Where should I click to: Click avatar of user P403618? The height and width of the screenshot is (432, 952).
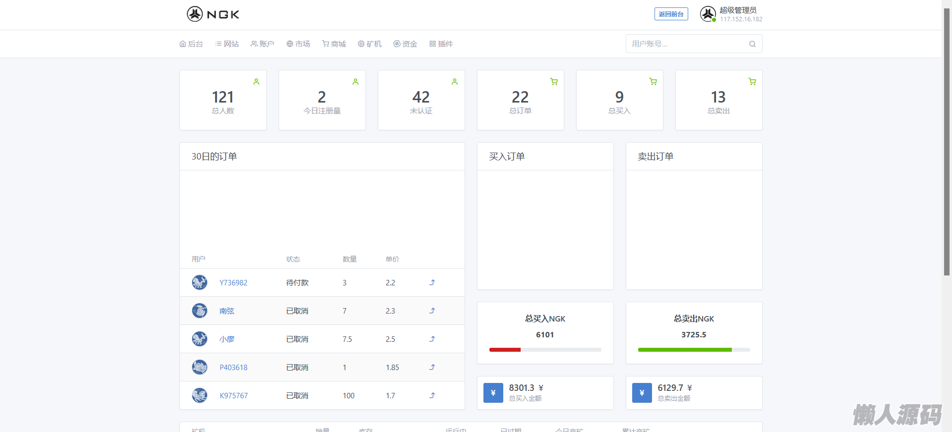tap(199, 367)
